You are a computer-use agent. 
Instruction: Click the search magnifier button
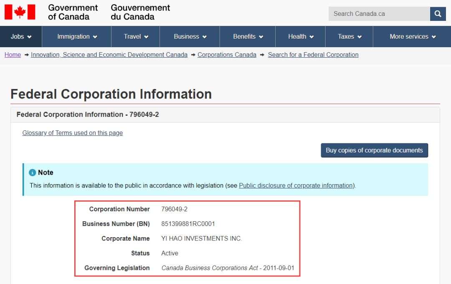tap(438, 13)
